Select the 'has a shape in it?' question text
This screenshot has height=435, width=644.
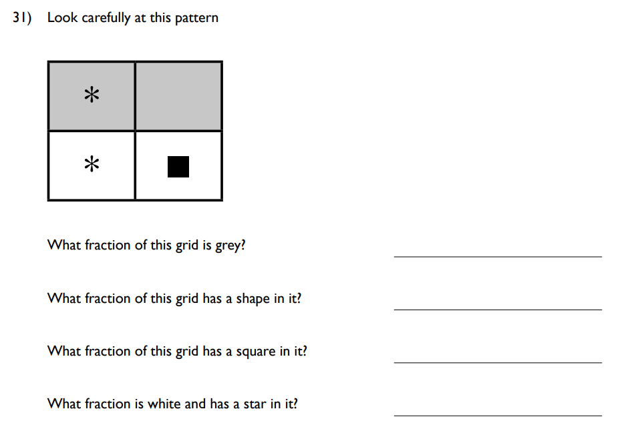(174, 298)
